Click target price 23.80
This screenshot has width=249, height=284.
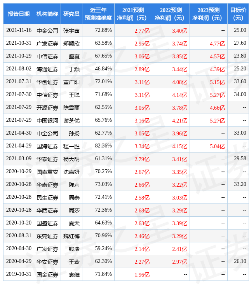click(x=240, y=56)
